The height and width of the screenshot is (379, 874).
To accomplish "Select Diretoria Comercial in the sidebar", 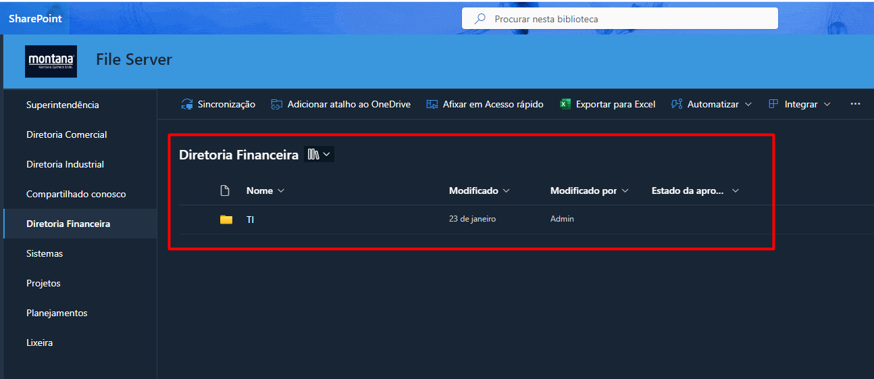I will [x=67, y=134].
